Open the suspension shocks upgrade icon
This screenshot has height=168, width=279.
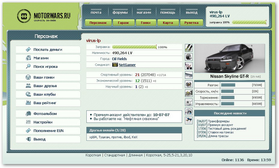click(x=189, y=48)
